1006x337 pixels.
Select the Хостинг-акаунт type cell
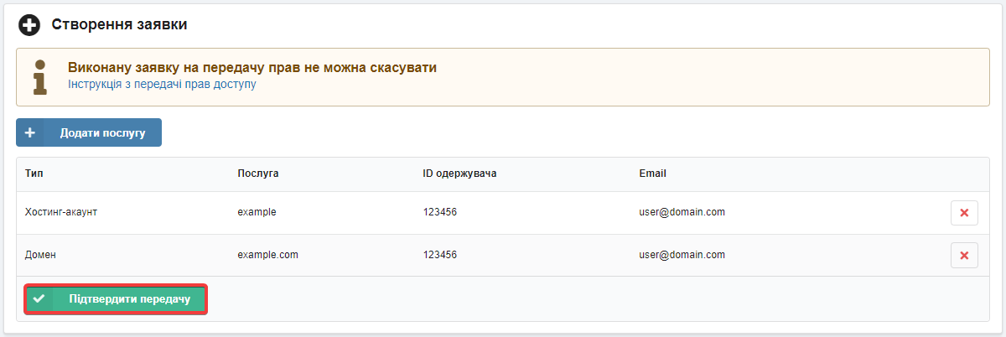coord(62,212)
